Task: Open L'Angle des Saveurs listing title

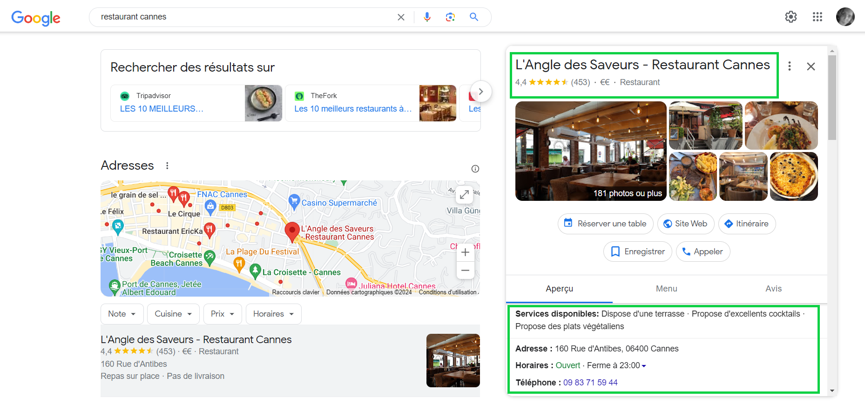Action: point(196,340)
